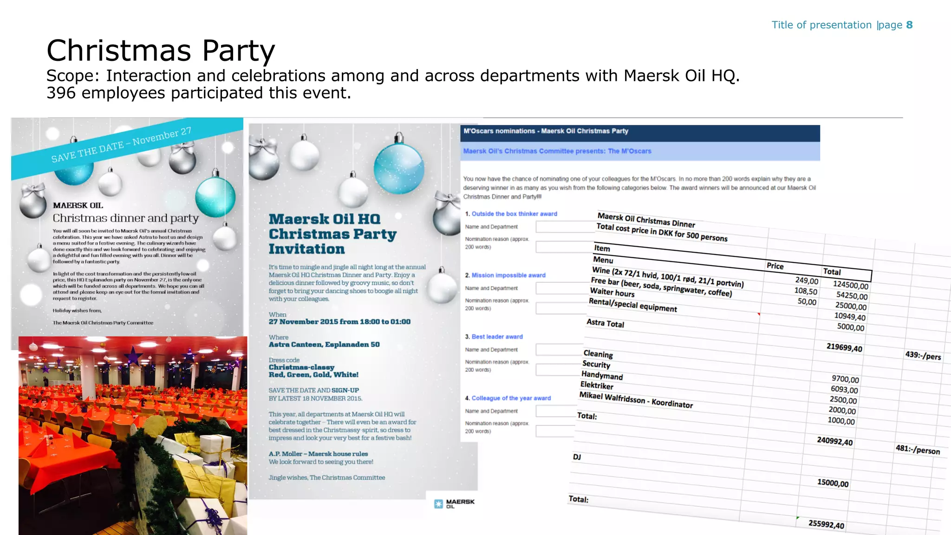Click the Christmas Party slide title
Viewport: 951px width, 535px height.
pyautogui.click(x=161, y=50)
